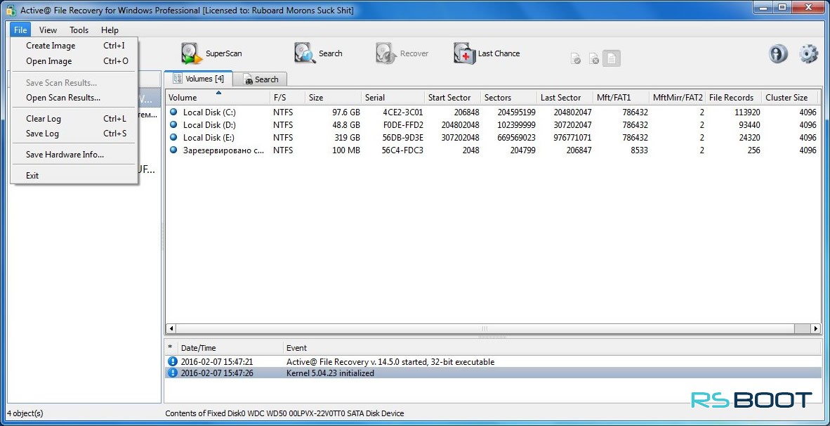Click the Search toolbar disk icon
Viewport: 830px width, 426px height.
[305, 53]
